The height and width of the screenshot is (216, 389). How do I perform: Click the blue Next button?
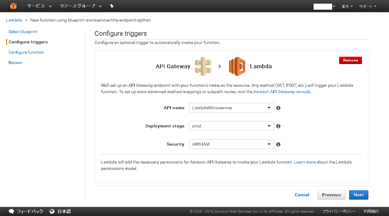359,195
